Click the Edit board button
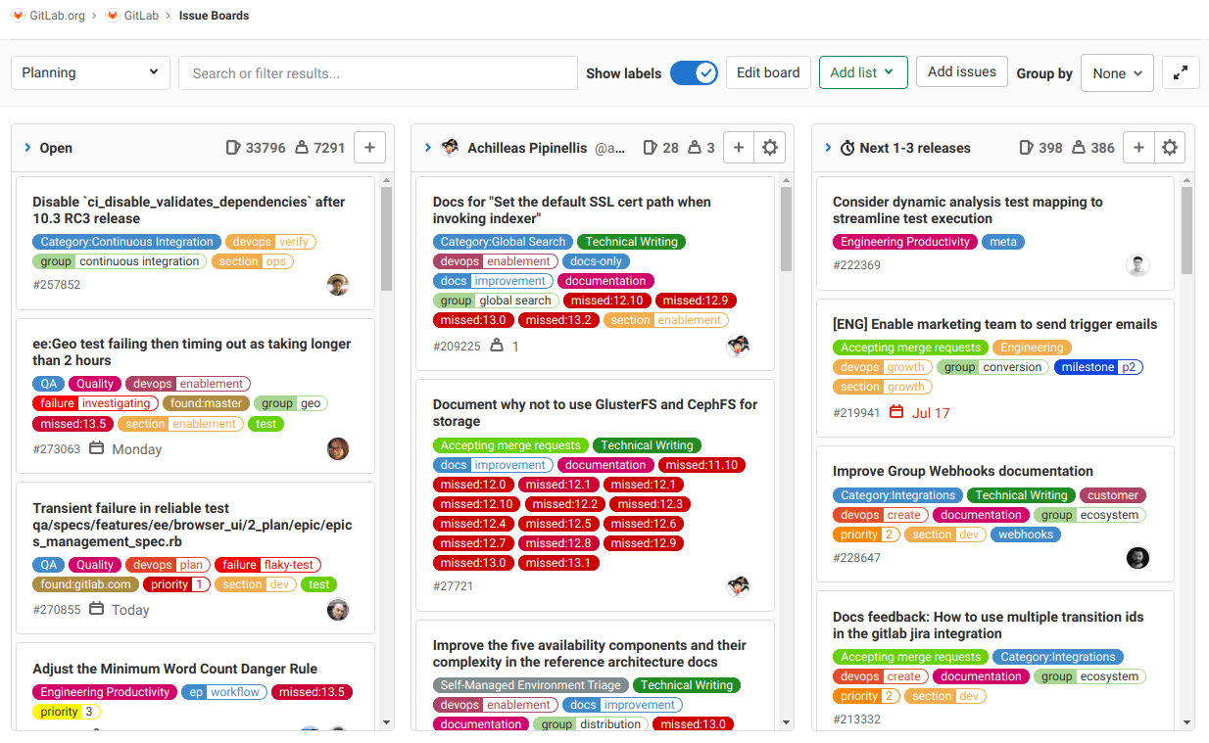Viewport: 1209px width, 743px height. 768,71
